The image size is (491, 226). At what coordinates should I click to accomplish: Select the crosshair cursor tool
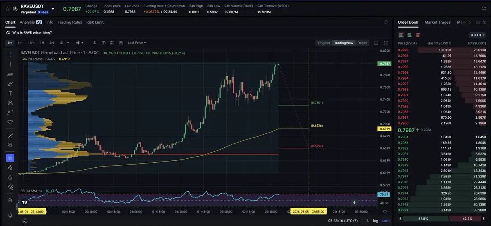point(10,54)
